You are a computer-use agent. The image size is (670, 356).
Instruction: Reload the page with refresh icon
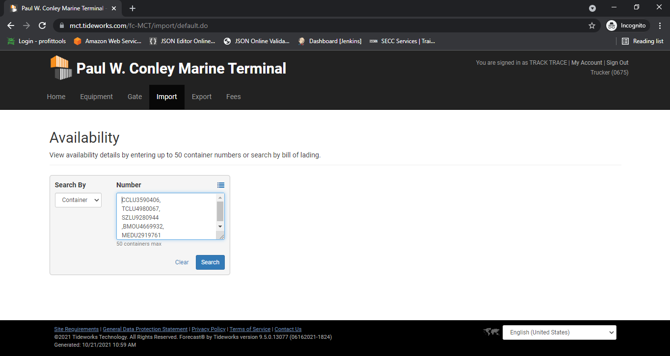point(42,25)
